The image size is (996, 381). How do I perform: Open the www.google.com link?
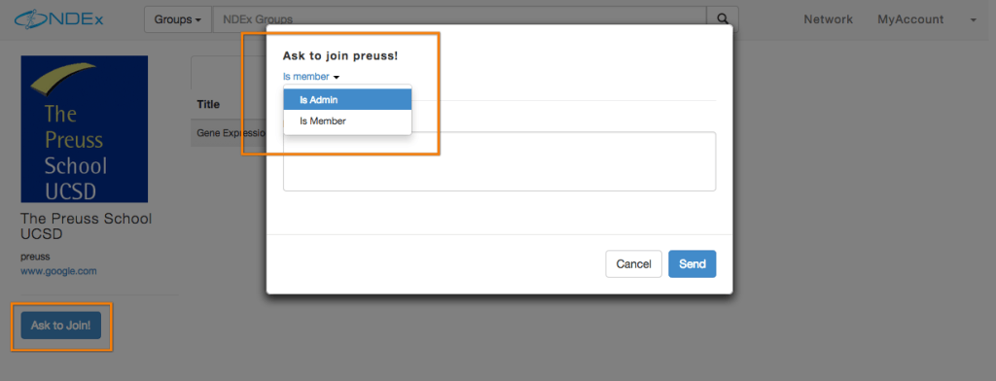click(x=58, y=271)
